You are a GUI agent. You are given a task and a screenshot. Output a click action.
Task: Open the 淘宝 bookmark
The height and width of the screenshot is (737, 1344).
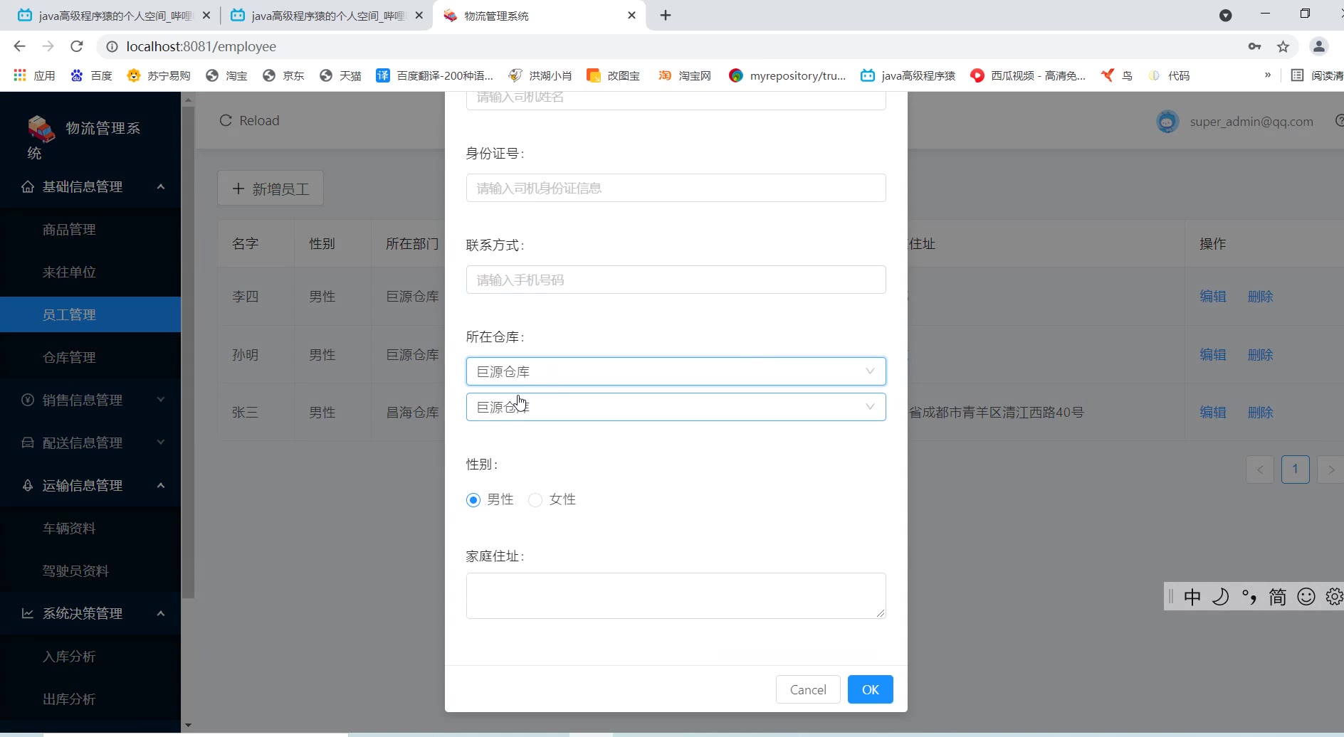[226, 75]
